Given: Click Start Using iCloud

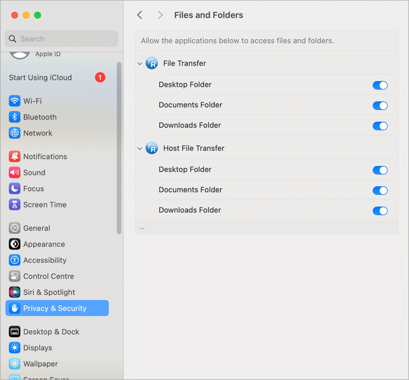Looking at the screenshot, I should [40, 77].
